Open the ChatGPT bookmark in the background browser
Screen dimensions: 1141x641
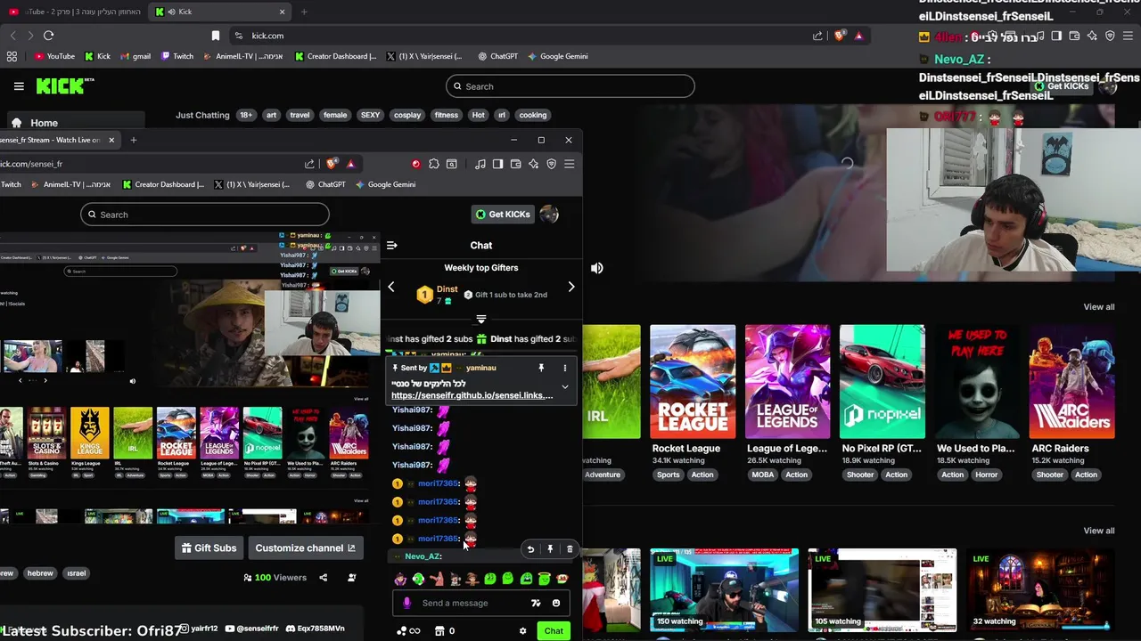tap(497, 56)
